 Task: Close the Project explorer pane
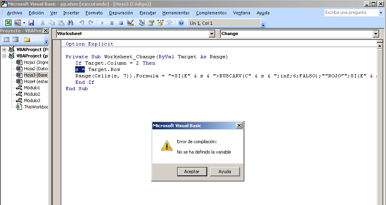(46, 31)
